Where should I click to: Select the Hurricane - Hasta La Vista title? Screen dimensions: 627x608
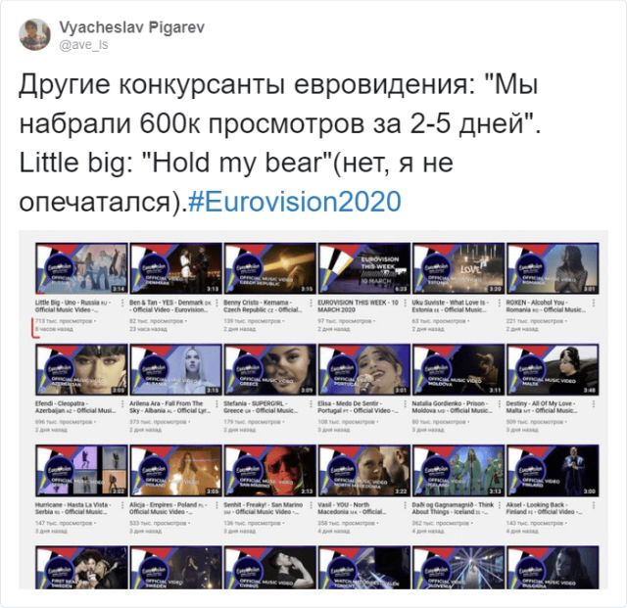pyautogui.click(x=73, y=508)
